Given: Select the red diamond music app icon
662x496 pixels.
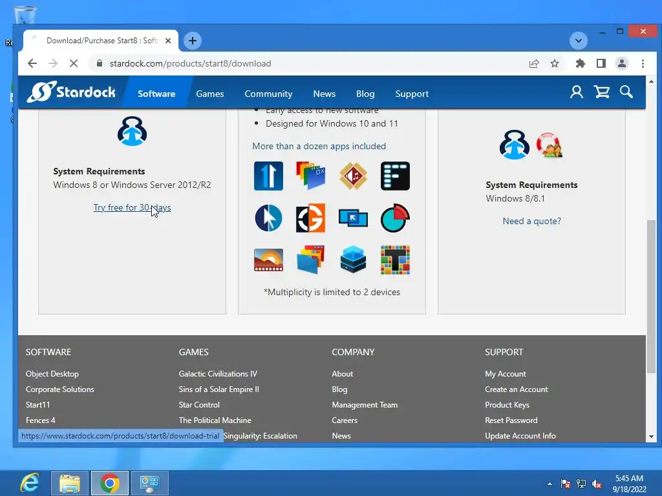Looking at the screenshot, I should pos(353,176).
